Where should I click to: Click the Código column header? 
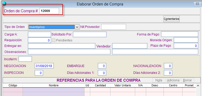pyautogui.click(x=13, y=85)
